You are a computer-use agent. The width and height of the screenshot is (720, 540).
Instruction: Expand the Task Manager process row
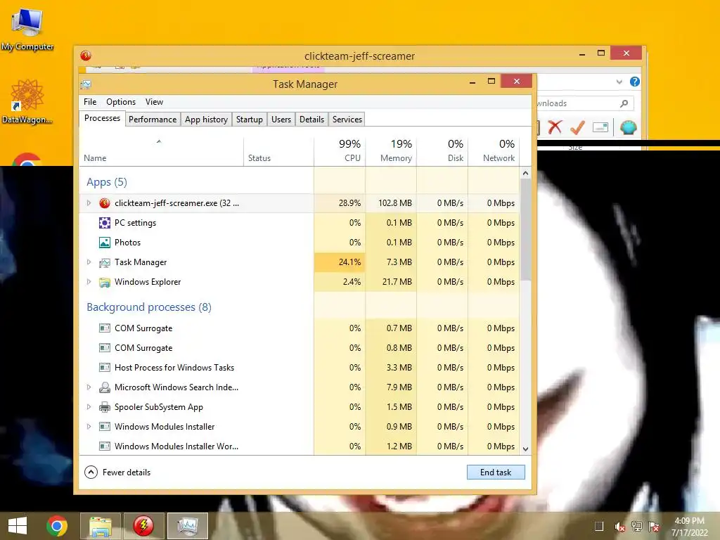(89, 262)
